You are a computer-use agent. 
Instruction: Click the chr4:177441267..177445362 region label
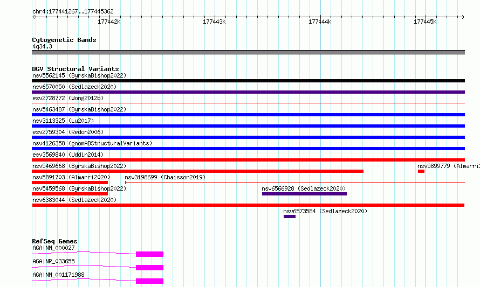[73, 11]
